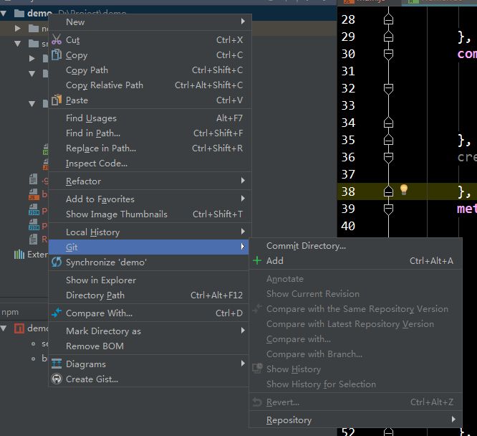Viewport: 477px width, 436px height.
Task: Click the Diagrams icon
Action: (x=57, y=364)
